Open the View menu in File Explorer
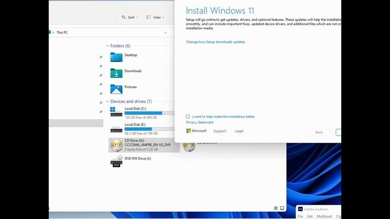Viewport: 390px width, 219px height. pyautogui.click(x=155, y=17)
